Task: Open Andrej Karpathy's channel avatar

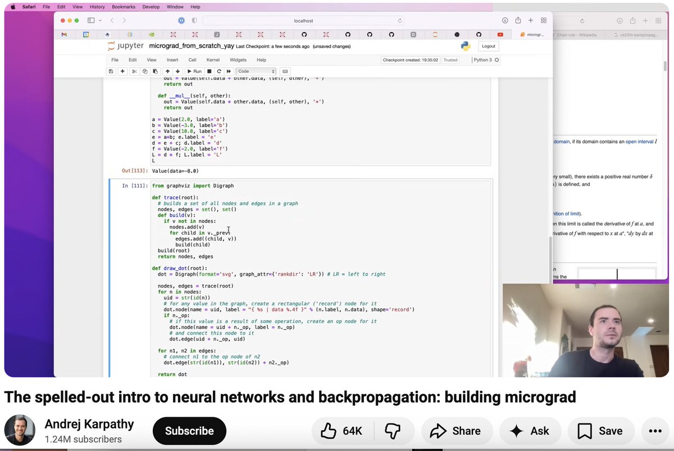Action: click(x=19, y=431)
